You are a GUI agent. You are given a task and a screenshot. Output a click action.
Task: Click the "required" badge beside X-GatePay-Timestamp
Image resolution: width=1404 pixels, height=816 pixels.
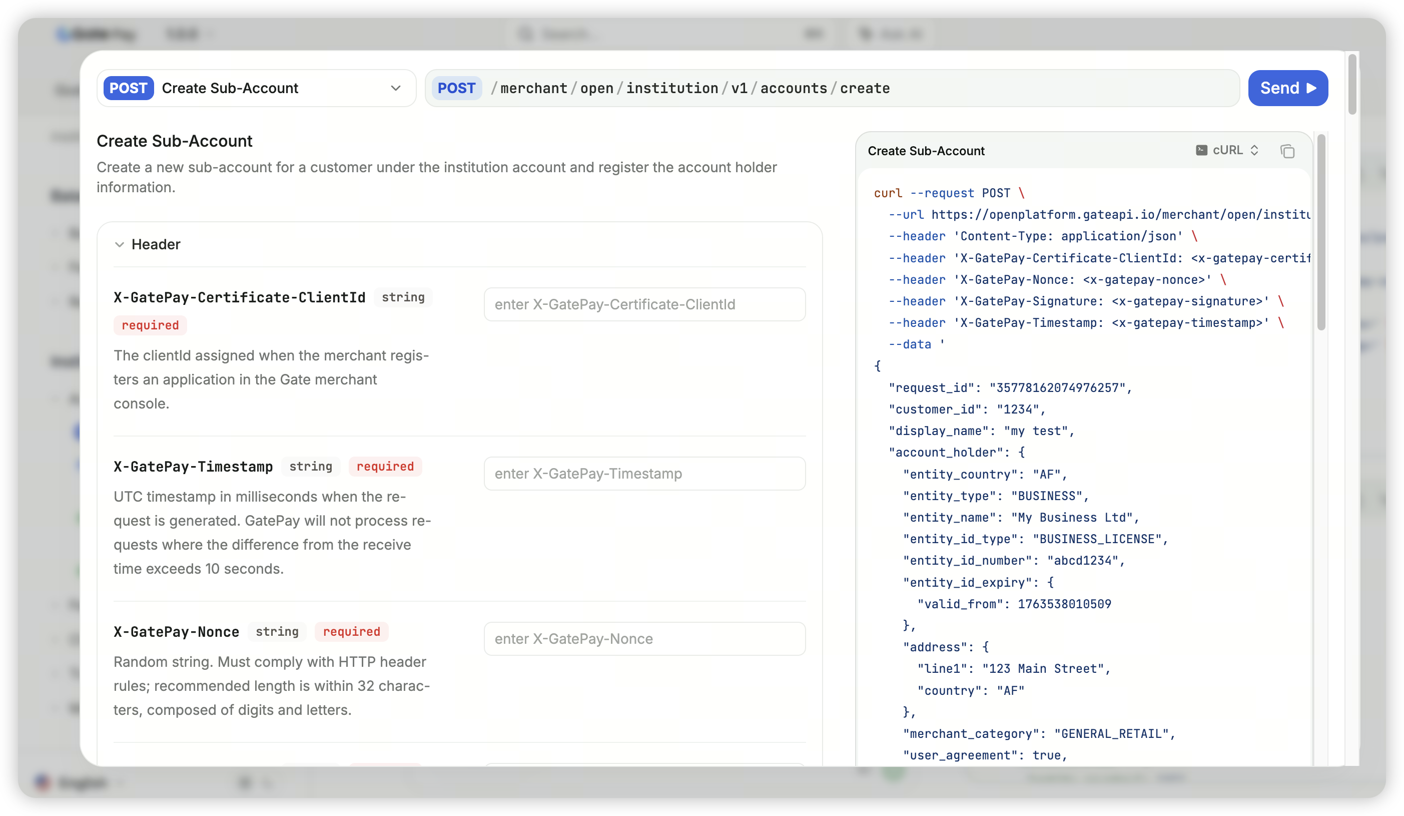(x=386, y=467)
